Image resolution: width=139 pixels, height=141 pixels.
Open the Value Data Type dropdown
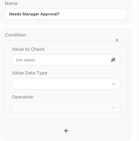66,84
